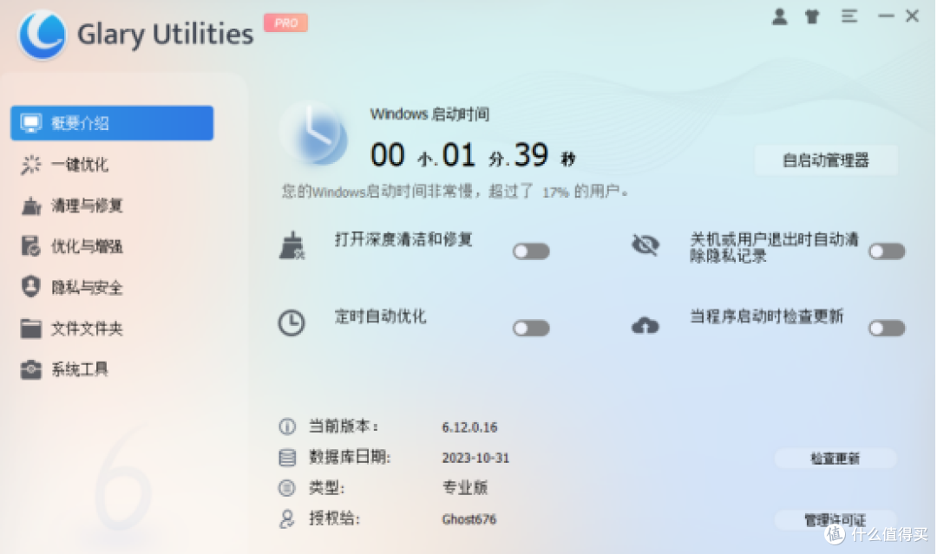Image resolution: width=937 pixels, height=554 pixels.
Task: Click the shield icon beside 隐私与安全
Action: pyautogui.click(x=31, y=287)
